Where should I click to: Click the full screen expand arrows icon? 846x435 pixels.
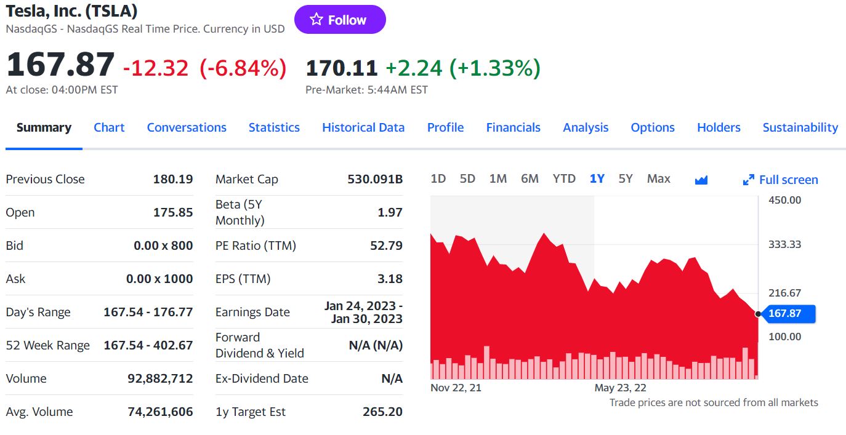click(749, 180)
